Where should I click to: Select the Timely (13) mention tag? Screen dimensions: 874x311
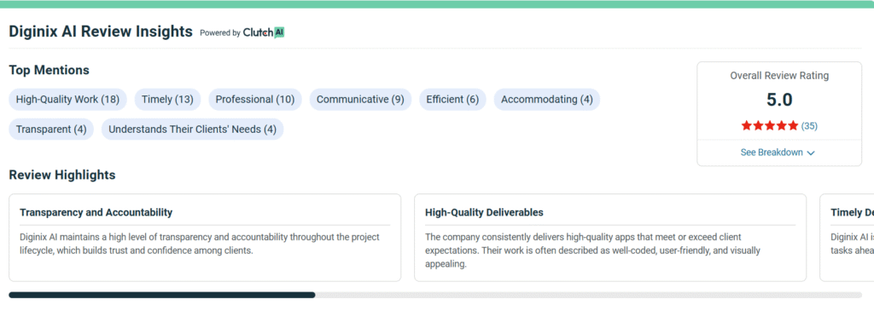click(168, 100)
